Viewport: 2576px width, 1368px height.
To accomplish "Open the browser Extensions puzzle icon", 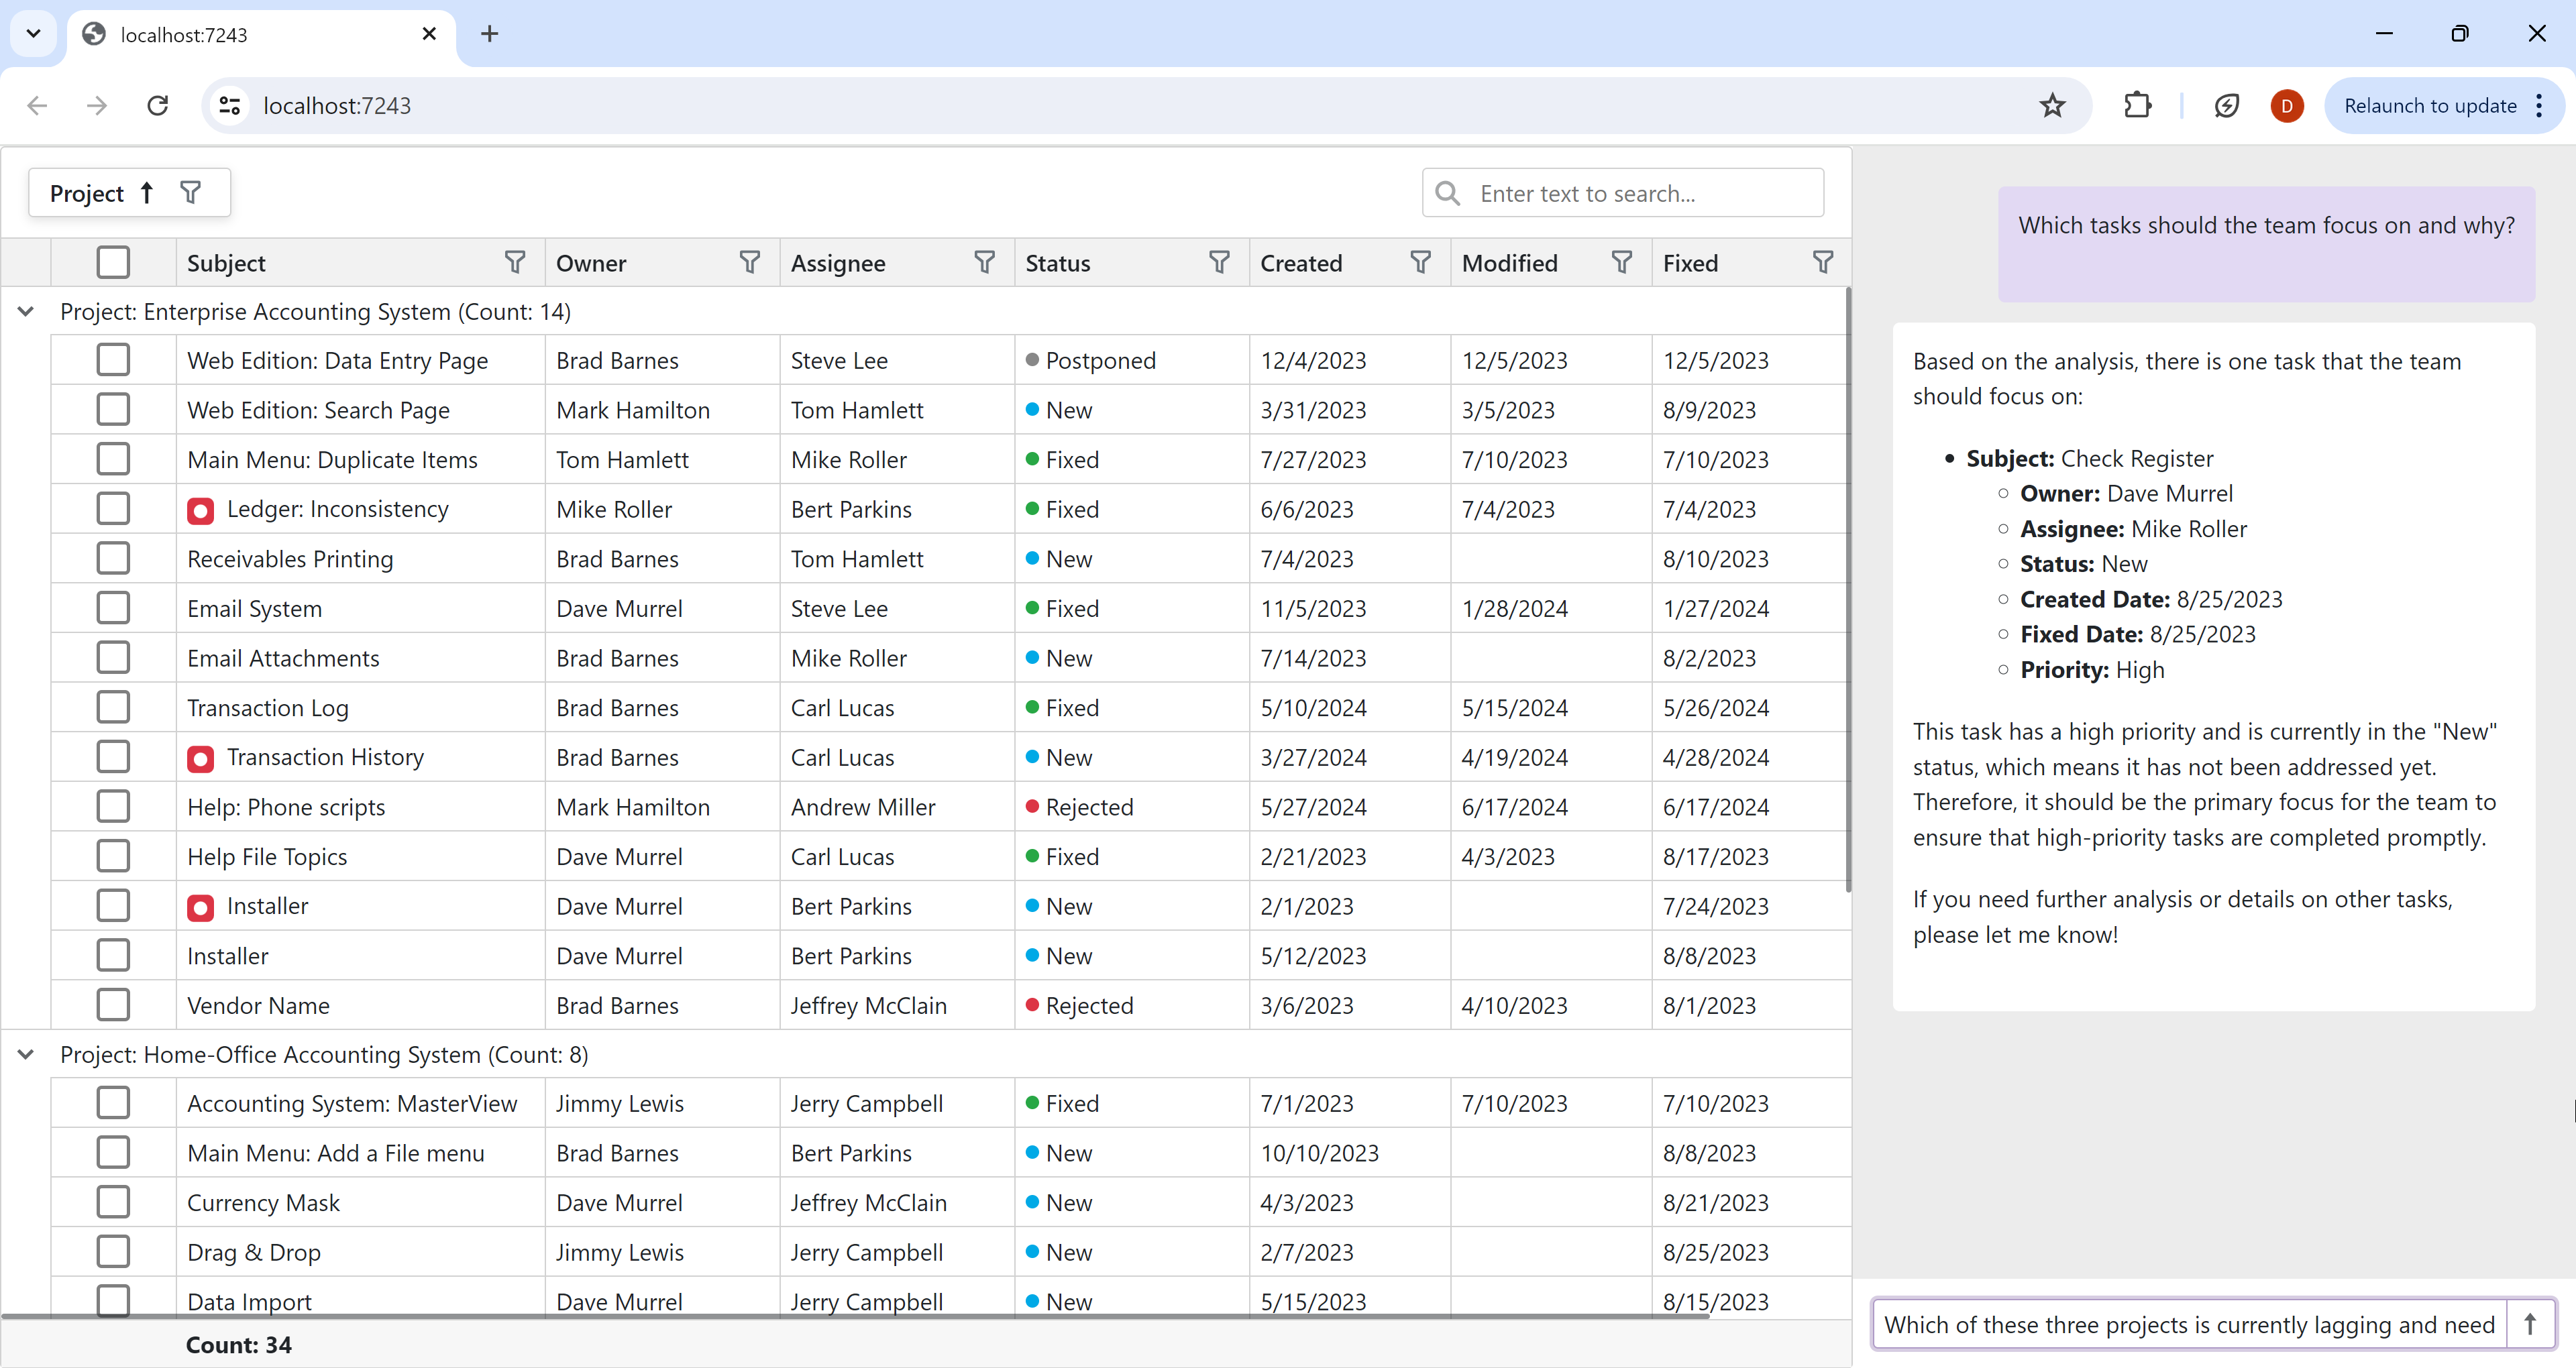I will (2137, 106).
